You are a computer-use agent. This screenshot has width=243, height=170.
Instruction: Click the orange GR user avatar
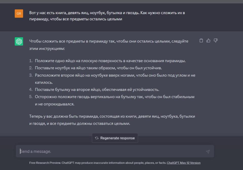tap(19, 13)
